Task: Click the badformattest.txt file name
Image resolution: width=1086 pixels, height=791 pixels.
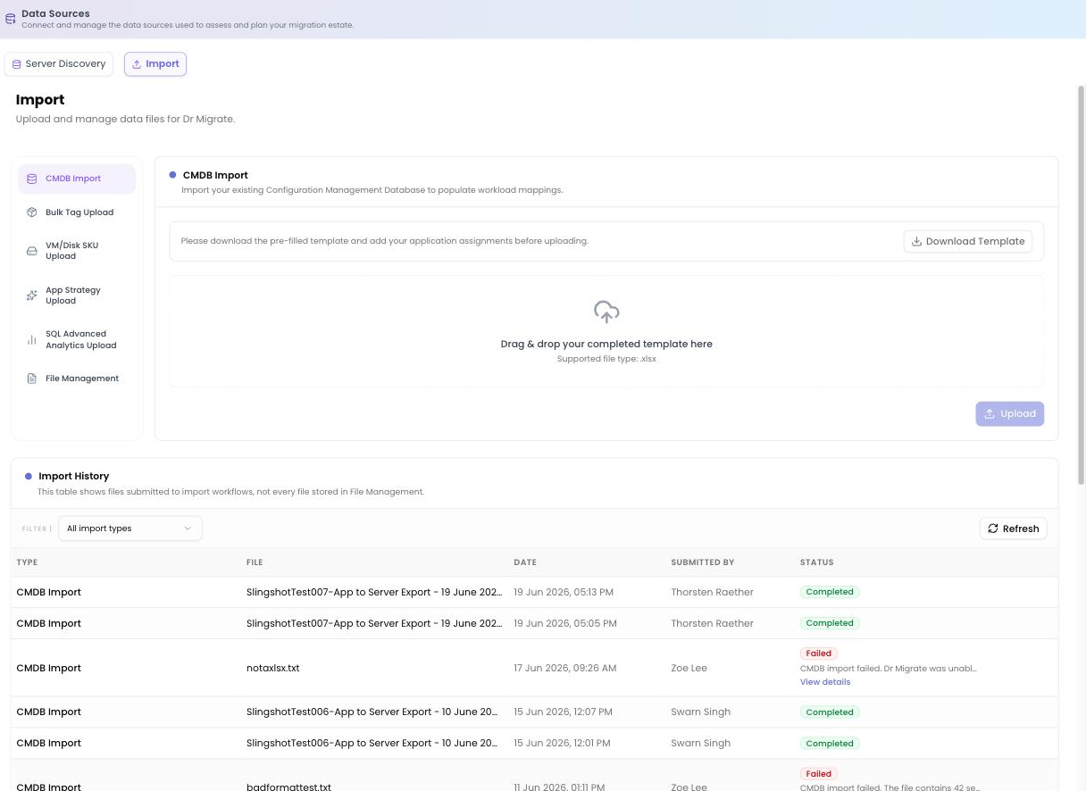Action: point(288,787)
